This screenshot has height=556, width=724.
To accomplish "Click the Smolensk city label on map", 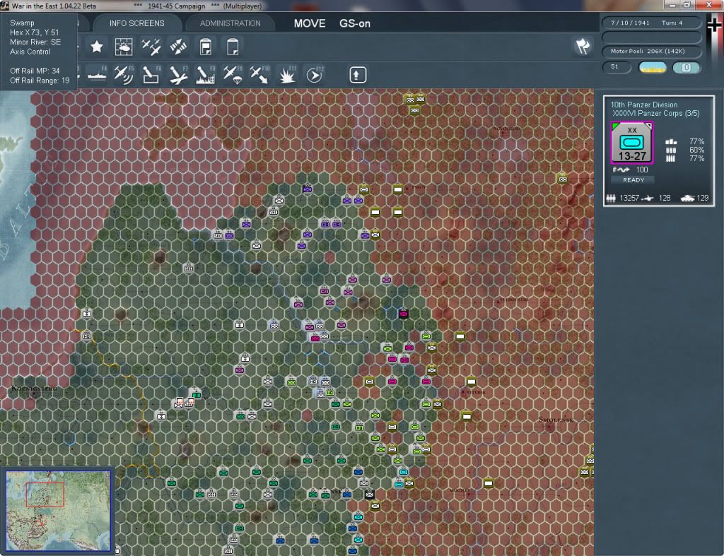I will pyautogui.click(x=556, y=420).
